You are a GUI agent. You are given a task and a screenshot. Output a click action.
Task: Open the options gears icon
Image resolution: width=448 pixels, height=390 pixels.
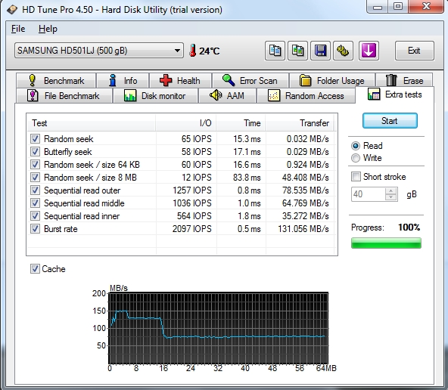click(x=343, y=51)
